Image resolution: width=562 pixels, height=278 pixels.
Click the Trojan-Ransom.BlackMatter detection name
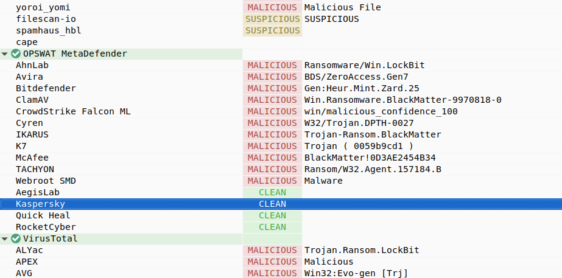(x=373, y=134)
